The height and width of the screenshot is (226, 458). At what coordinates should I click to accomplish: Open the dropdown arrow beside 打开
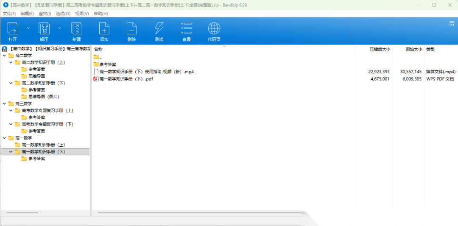[x=28, y=28]
